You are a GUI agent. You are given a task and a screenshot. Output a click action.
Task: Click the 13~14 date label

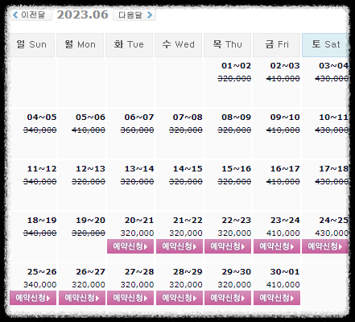pos(139,169)
